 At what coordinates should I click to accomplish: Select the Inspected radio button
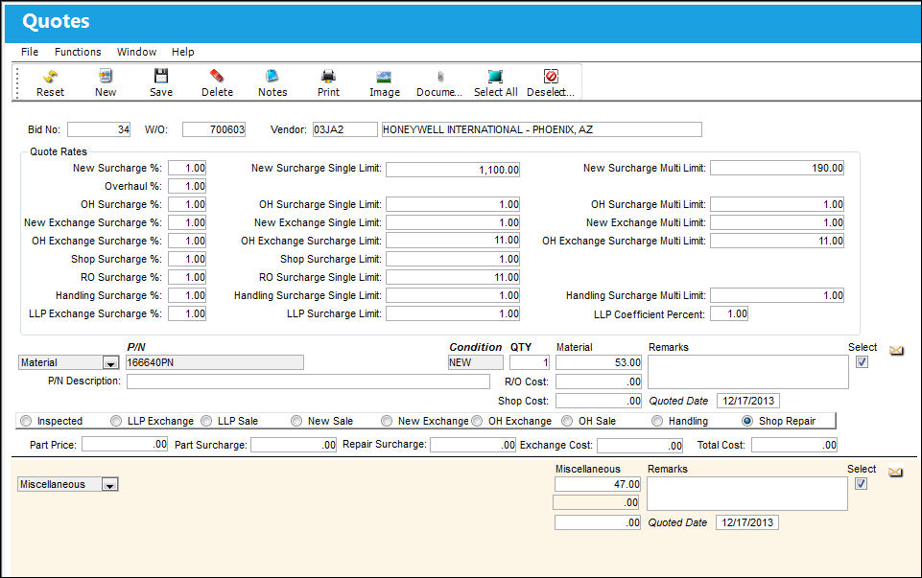coord(26,421)
